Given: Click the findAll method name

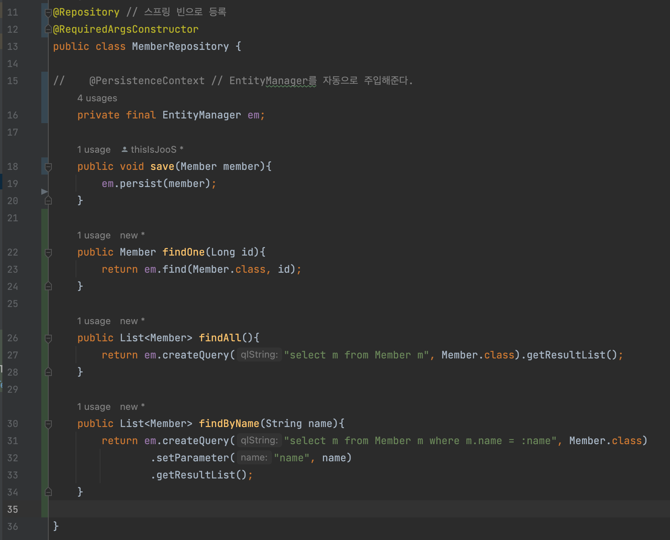Looking at the screenshot, I should point(220,338).
